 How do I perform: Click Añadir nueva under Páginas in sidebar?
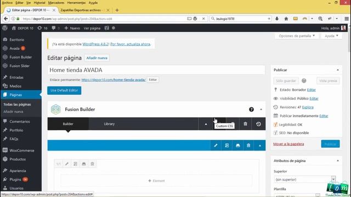pos(13,112)
